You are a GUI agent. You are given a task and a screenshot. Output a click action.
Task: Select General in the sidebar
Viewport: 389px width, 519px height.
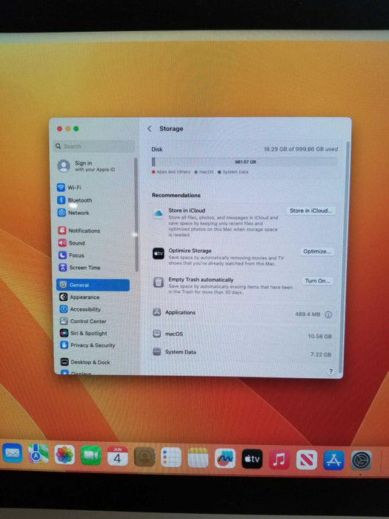tap(93, 285)
